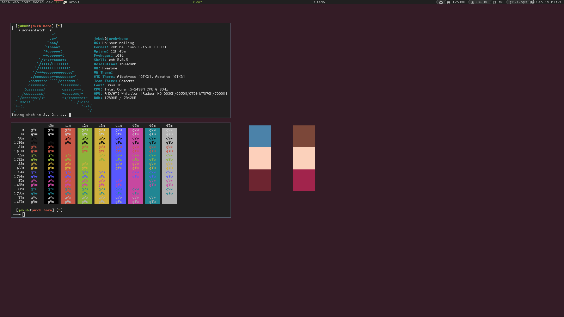Click the wifi signal icon

[510, 2]
